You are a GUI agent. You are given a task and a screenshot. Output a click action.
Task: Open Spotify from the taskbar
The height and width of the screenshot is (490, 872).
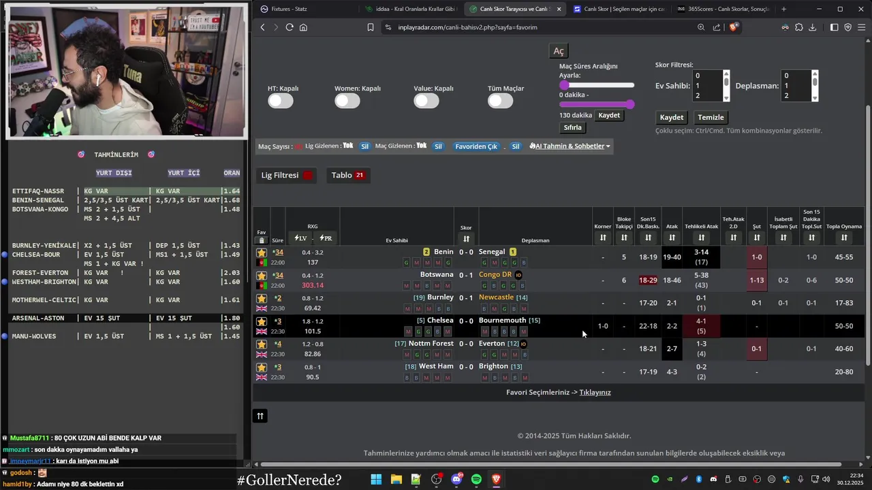(476, 479)
